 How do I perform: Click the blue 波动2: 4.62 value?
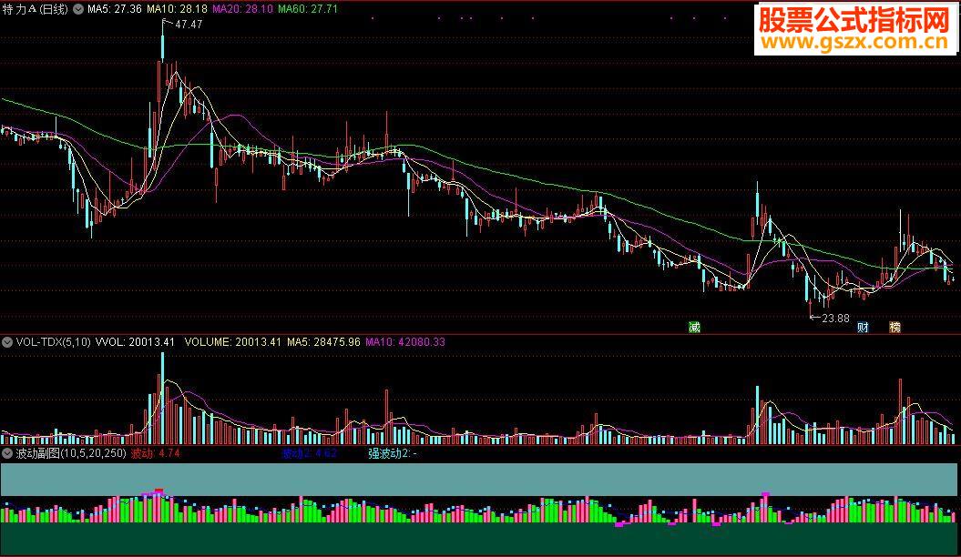(310, 453)
